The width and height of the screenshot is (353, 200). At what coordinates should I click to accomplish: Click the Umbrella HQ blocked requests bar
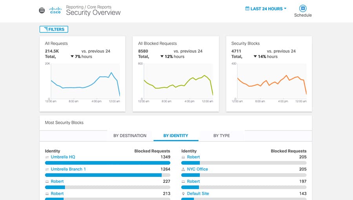(107, 163)
